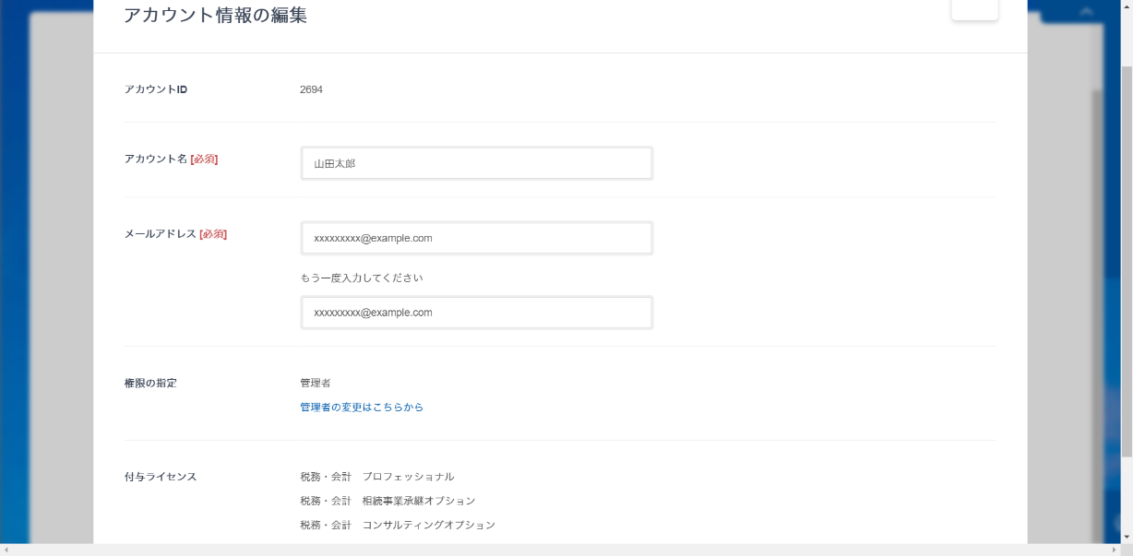This screenshot has height=556, width=1133.
Task: Click the アカウント情報の編集 heading
Action: pyautogui.click(x=216, y=16)
